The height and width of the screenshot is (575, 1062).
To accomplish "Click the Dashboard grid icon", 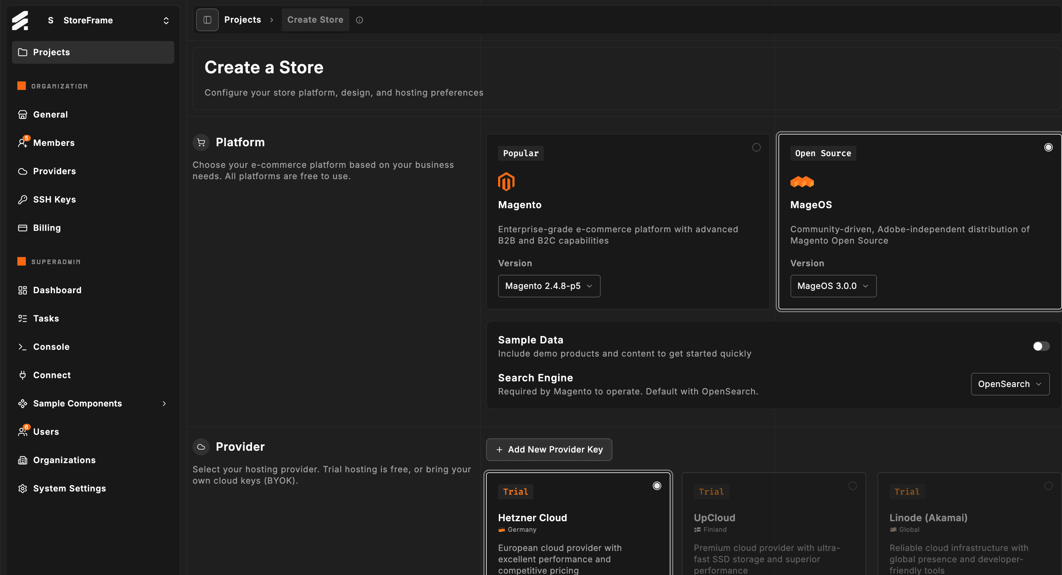I will 23,290.
